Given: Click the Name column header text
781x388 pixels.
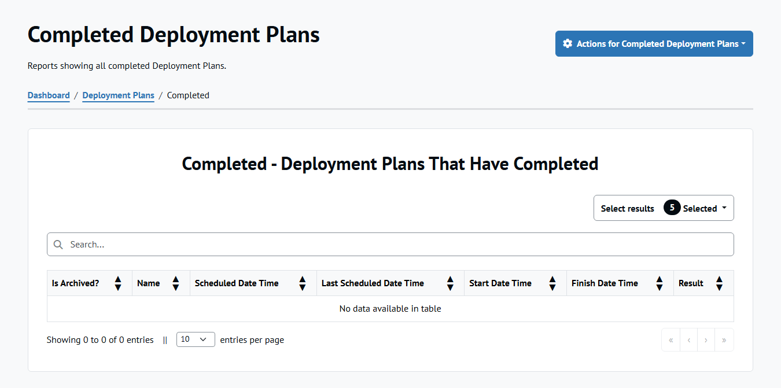Looking at the screenshot, I should tap(149, 283).
